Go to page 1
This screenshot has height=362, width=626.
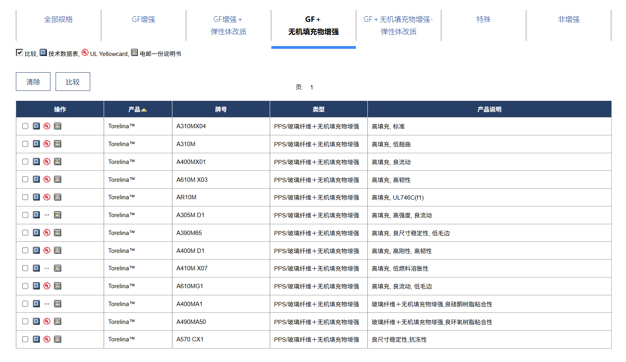(312, 87)
